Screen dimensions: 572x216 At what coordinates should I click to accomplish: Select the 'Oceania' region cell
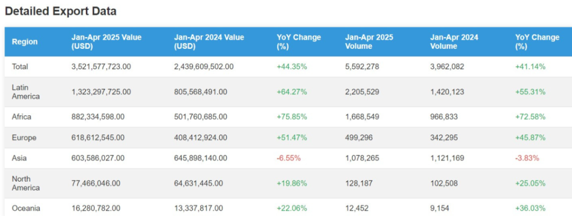click(25, 208)
